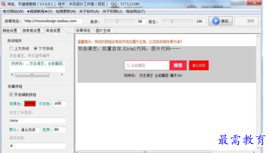Viewport: 269px width, 153px height.
Task: Click the 全能魔图 hot word link below search
Action: pos(161,75)
